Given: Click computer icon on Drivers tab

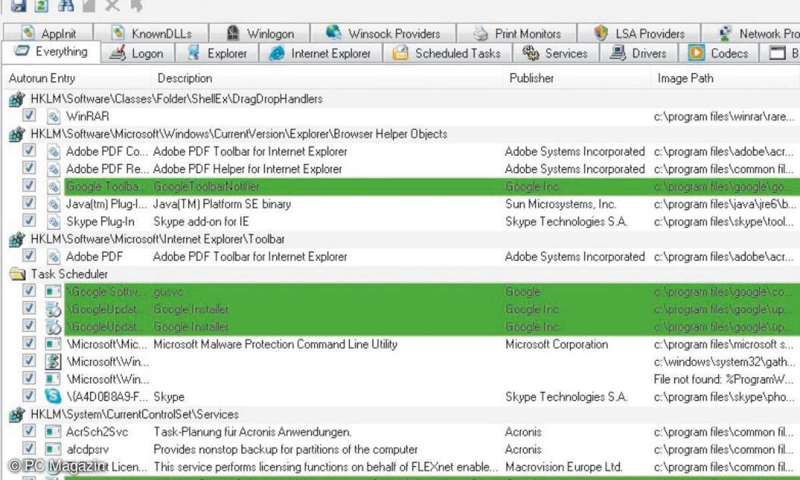Looking at the screenshot, I should pos(618,53).
